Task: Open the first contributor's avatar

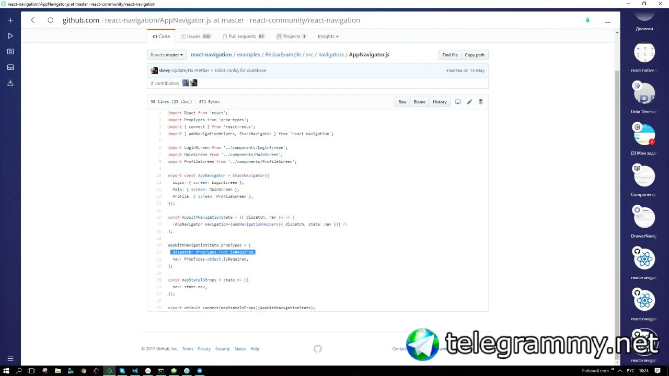Action: point(186,83)
